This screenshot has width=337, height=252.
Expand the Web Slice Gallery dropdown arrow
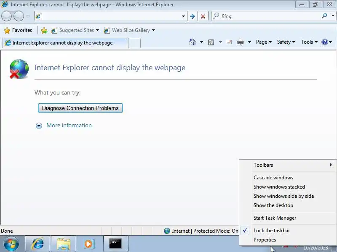[x=153, y=30]
